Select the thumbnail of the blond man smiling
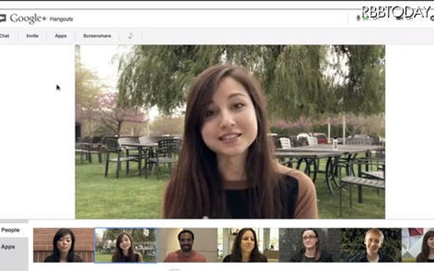434x271 pixels. pos(371,245)
